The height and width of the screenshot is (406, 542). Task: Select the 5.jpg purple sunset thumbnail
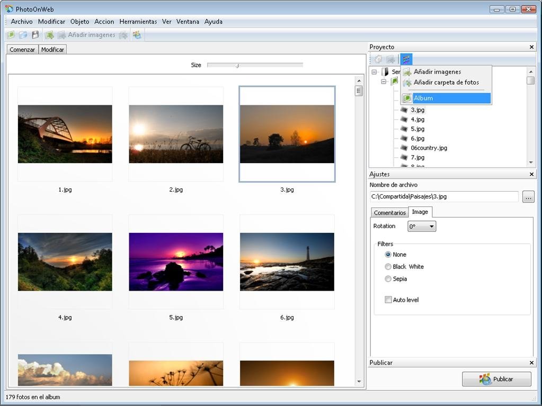pyautogui.click(x=176, y=261)
